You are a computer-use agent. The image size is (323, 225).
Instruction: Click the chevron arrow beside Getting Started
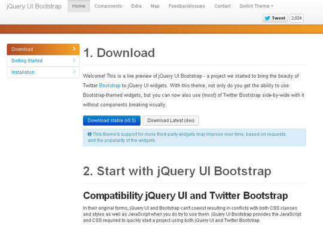[x=74, y=60]
